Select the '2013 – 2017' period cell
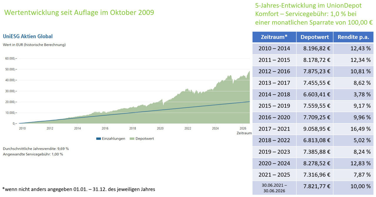This screenshot has height=197, width=376. (274, 83)
